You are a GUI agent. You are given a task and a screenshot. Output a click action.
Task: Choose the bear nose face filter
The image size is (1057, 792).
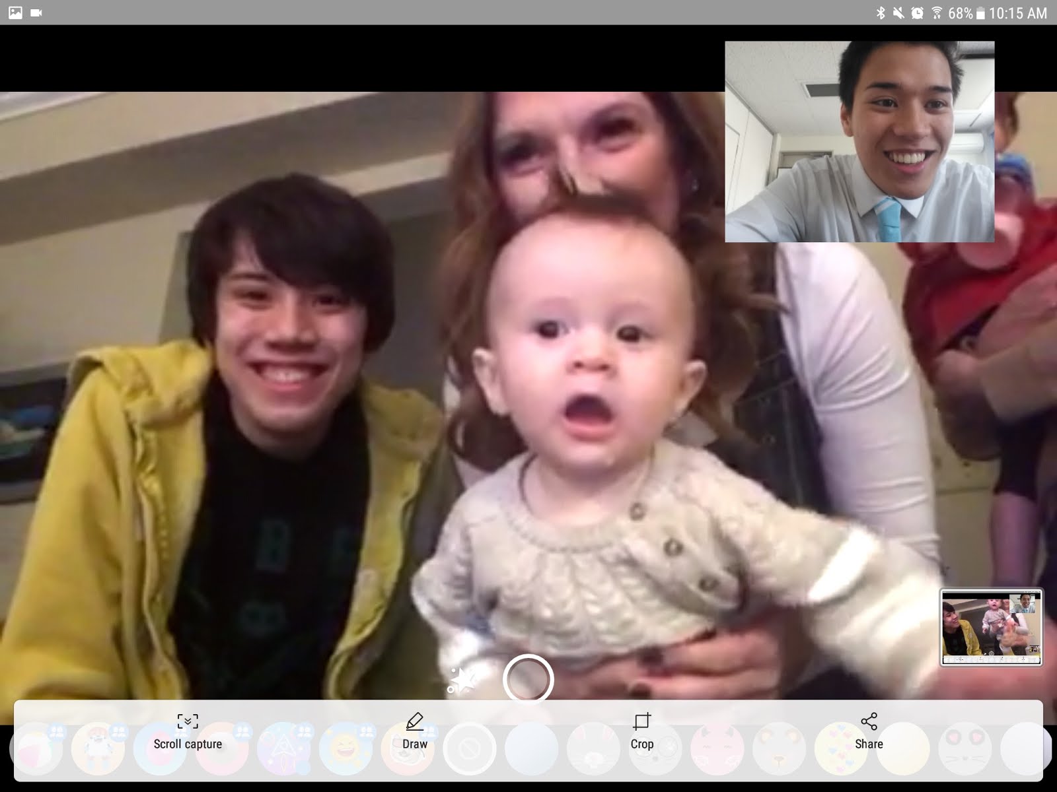click(x=780, y=750)
